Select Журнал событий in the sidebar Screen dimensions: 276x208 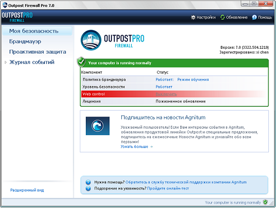pyautogui.click(x=32, y=62)
